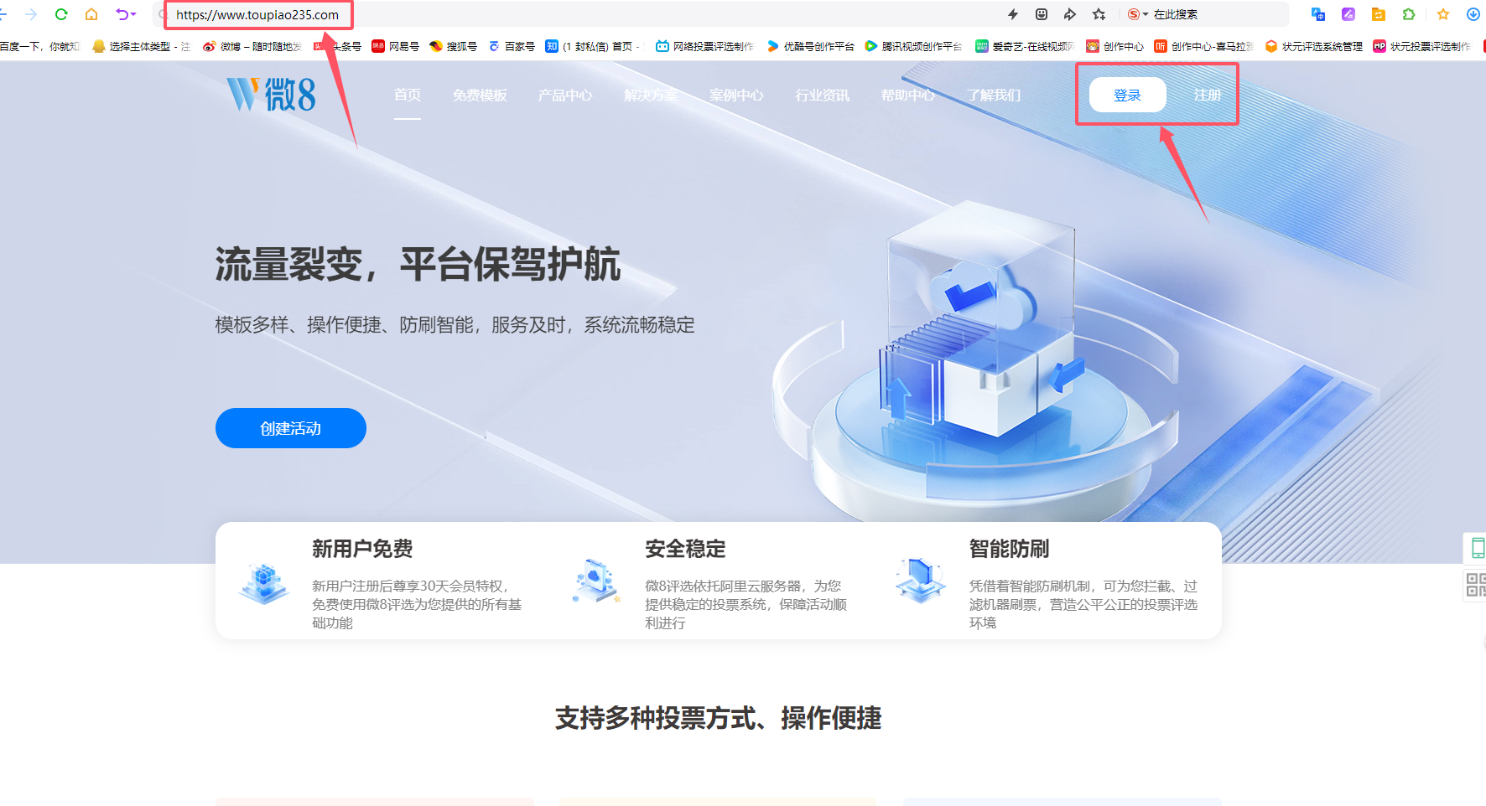Open the yellow star favorites icon
This screenshot has width=1486, height=806.
(1443, 14)
